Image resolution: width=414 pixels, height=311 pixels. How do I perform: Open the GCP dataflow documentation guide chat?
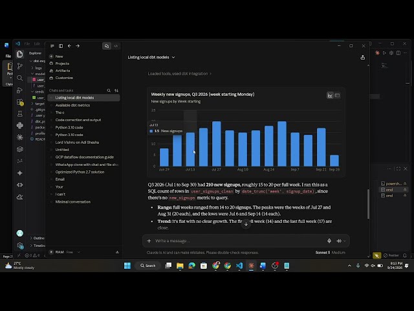coord(85,157)
